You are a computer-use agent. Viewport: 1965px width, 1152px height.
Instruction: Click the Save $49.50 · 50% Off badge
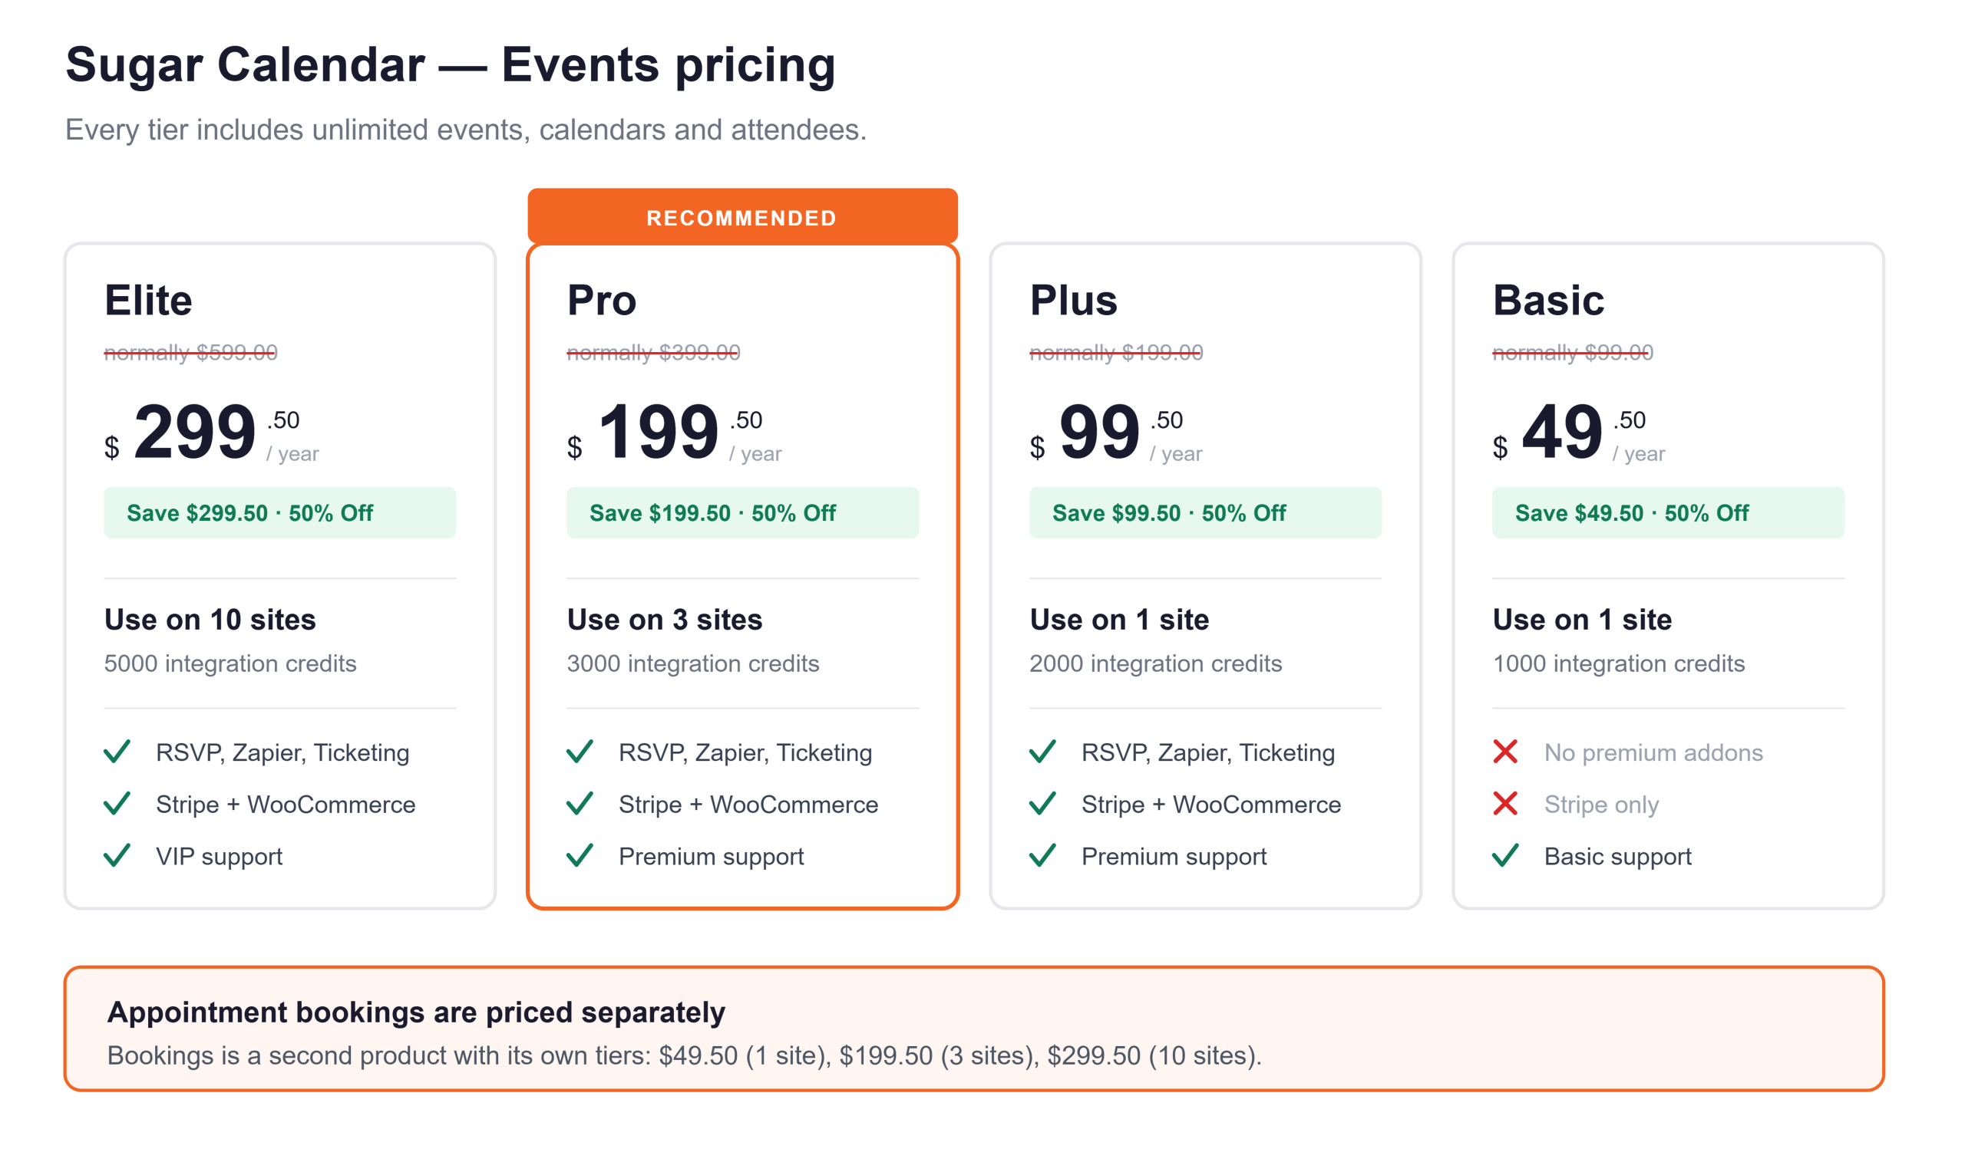point(1668,512)
